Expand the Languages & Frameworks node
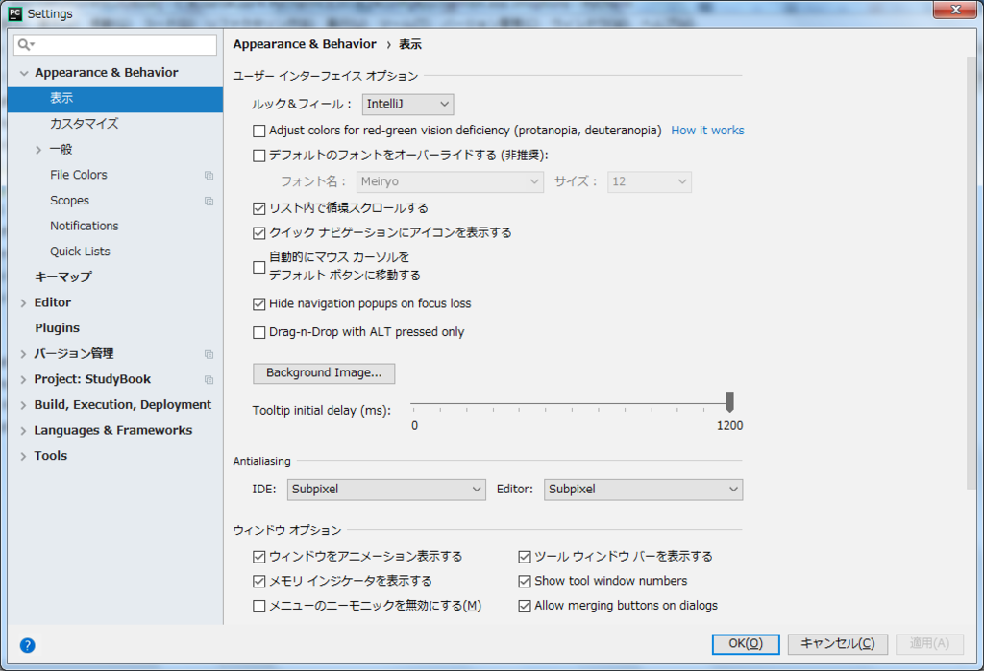 coord(23,431)
